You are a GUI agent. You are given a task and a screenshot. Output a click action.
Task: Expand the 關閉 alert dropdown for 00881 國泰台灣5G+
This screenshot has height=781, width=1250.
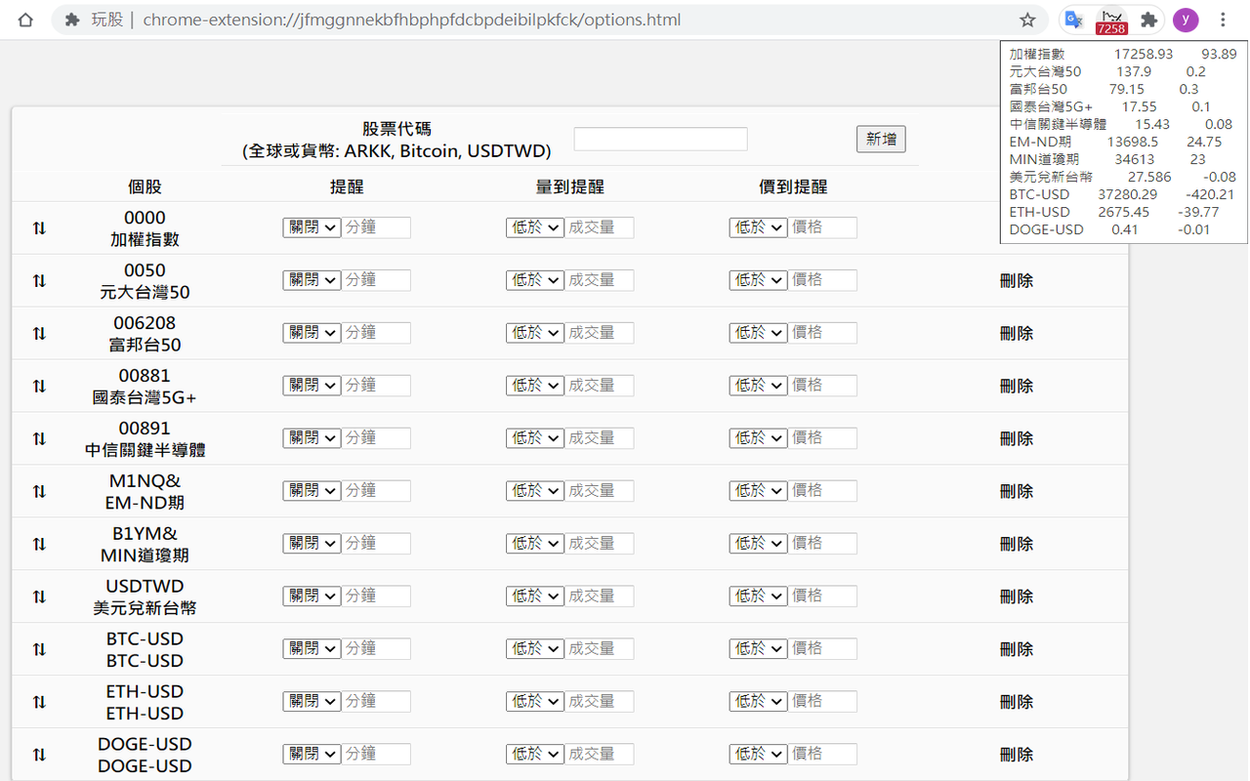point(312,386)
